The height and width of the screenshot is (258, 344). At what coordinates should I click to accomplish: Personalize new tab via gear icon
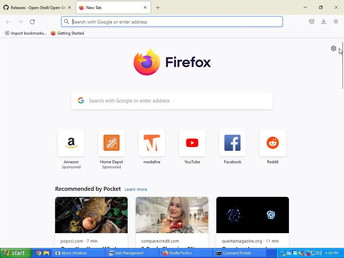(x=334, y=48)
